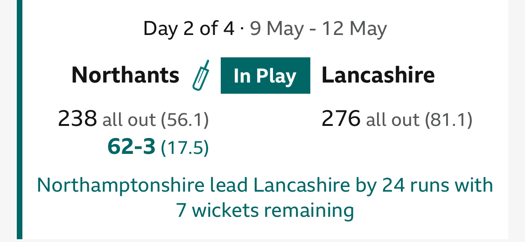
Task: Select Northants first innings score 238
Action: [x=77, y=119]
